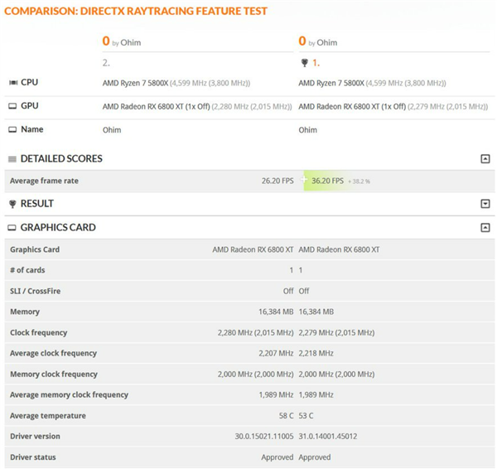497x469 pixels.
Task: Select the Average frame rate row
Action: pyautogui.click(x=249, y=181)
